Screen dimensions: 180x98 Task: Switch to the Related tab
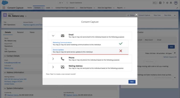pos(20,32)
